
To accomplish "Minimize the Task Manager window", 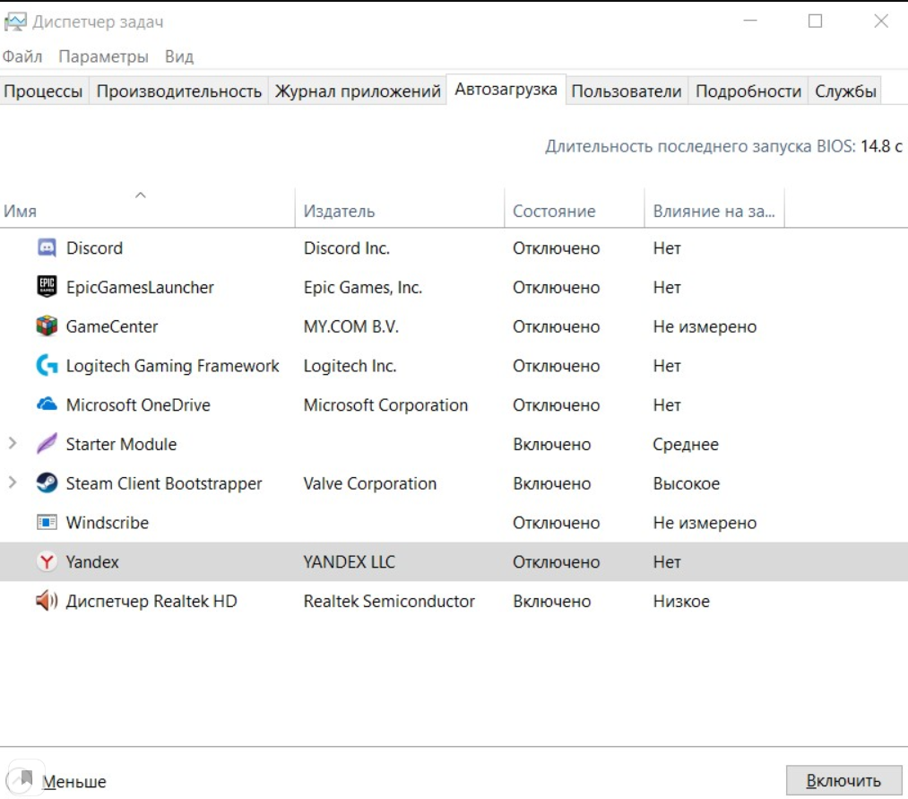I will [750, 21].
